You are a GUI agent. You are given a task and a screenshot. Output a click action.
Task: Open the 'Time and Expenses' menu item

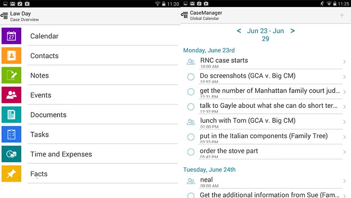pos(61,154)
